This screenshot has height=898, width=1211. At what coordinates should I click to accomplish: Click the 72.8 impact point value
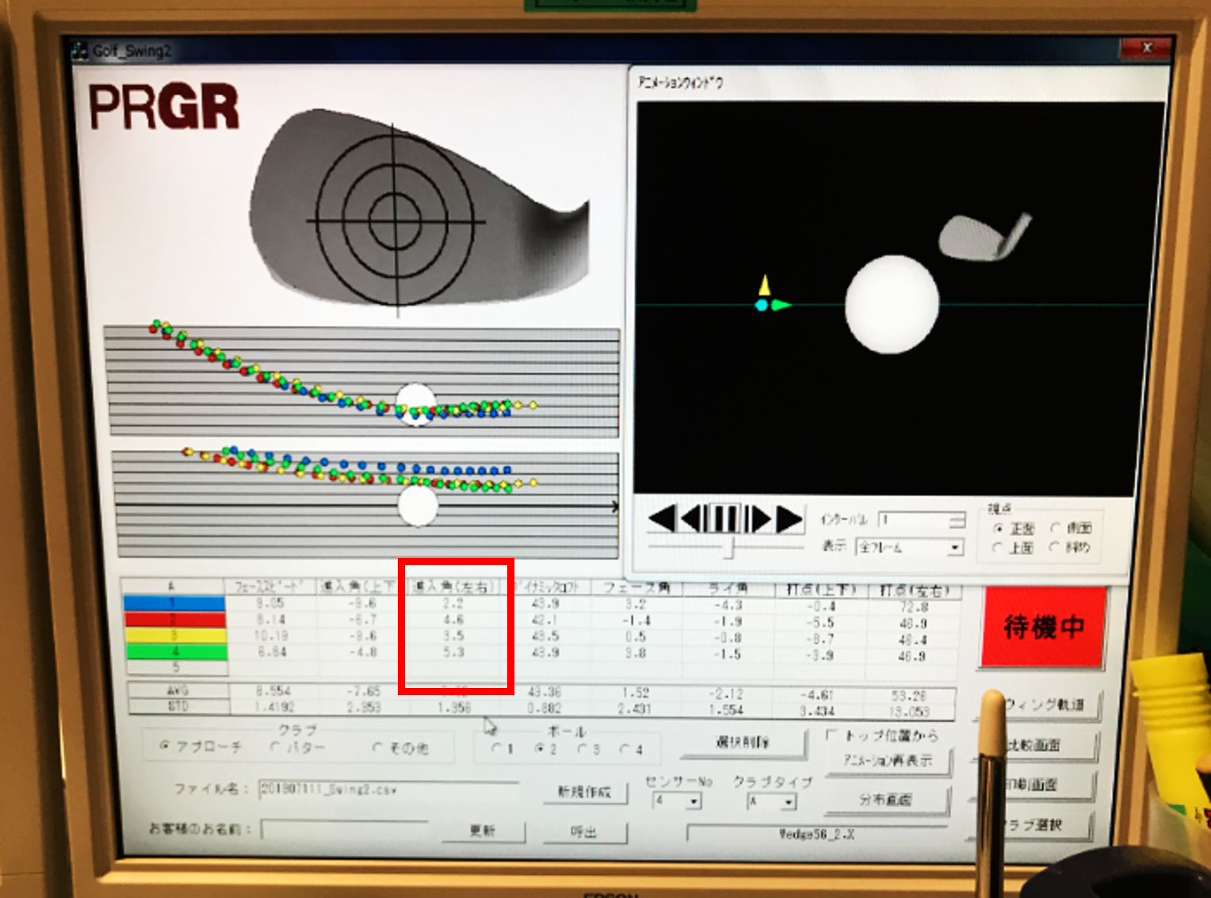pos(914,607)
